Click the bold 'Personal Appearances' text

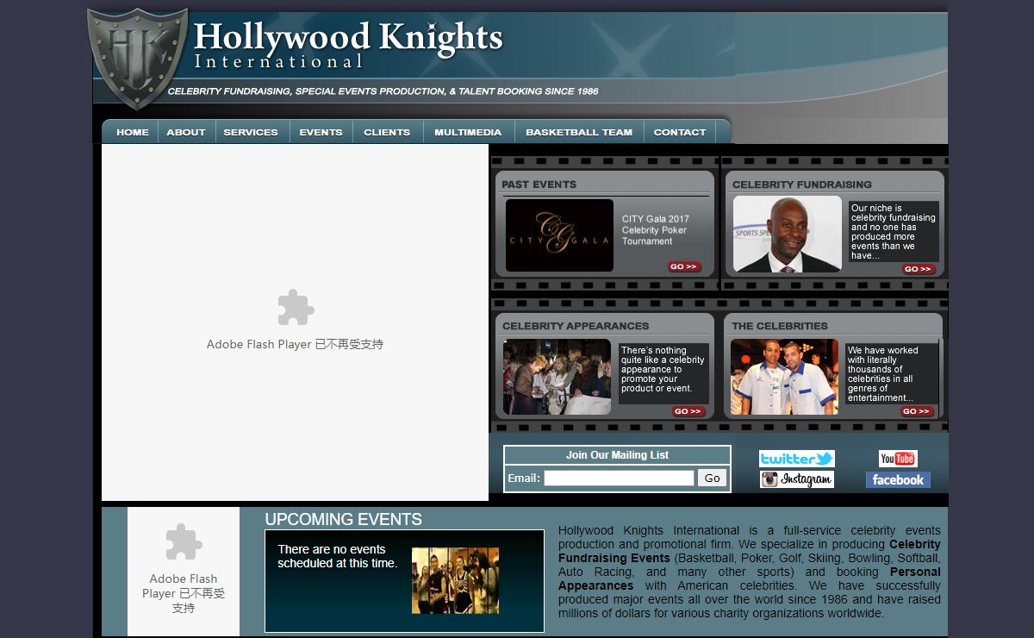750,579
